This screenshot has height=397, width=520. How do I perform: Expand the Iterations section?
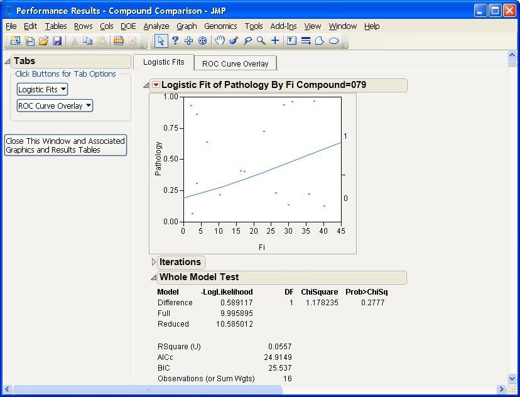[x=153, y=262]
